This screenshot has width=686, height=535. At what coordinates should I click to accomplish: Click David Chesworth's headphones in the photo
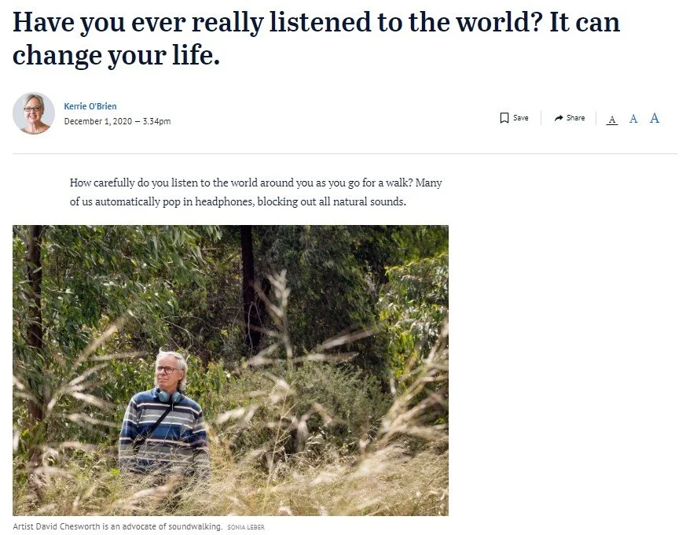tap(170, 396)
